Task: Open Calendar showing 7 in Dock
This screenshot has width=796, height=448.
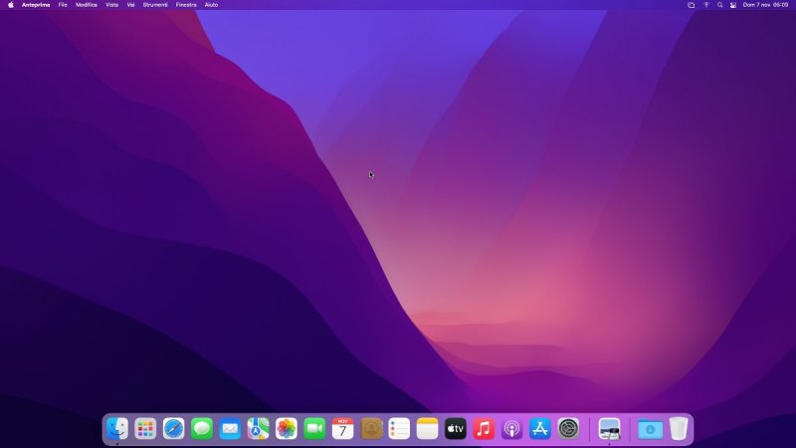Action: (342, 429)
